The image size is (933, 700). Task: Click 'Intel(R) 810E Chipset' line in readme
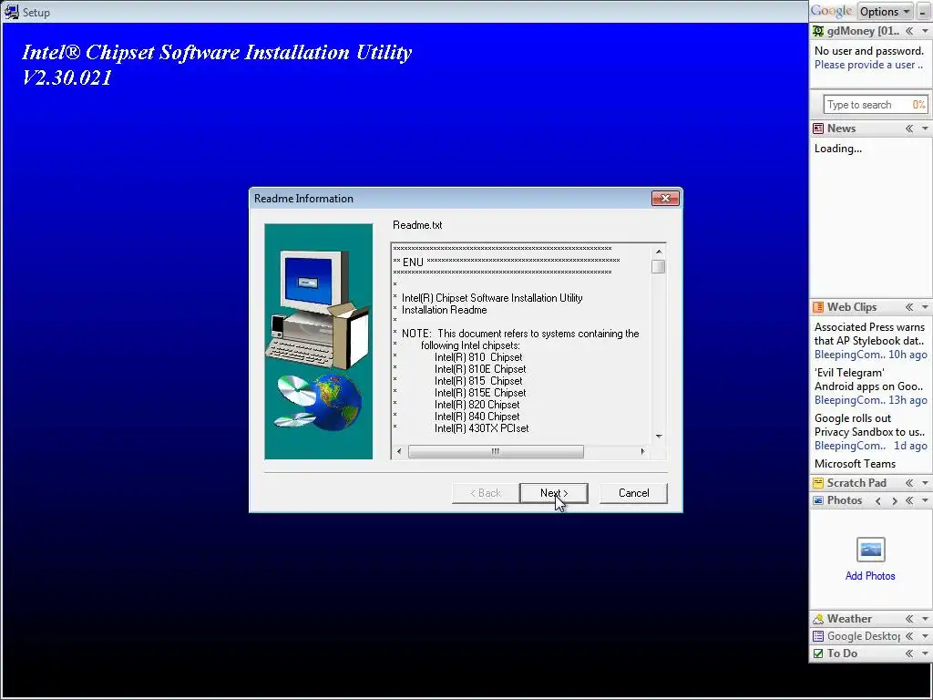[x=480, y=369]
